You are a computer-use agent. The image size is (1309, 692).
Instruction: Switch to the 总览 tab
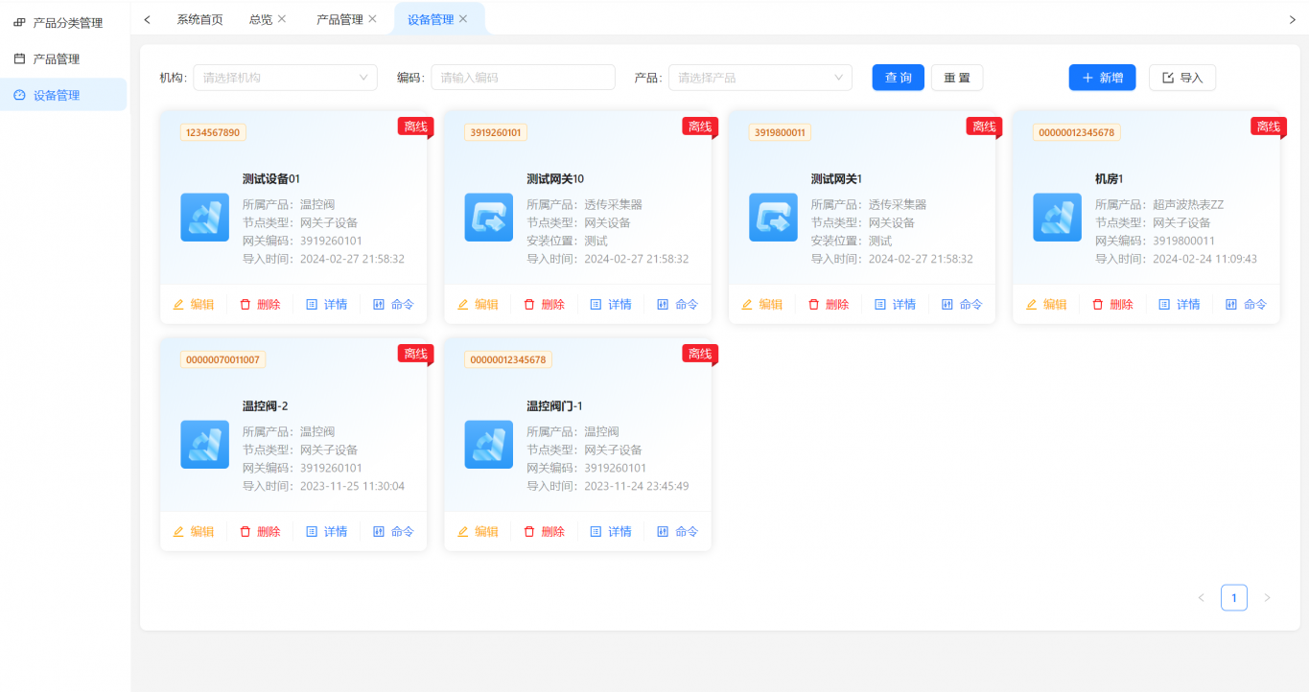[260, 19]
